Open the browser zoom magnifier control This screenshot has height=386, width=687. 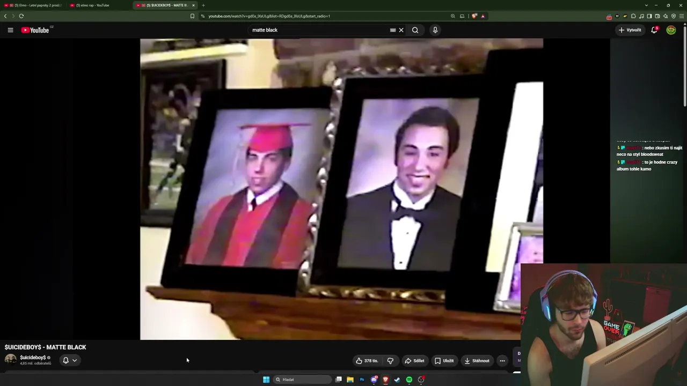452,16
